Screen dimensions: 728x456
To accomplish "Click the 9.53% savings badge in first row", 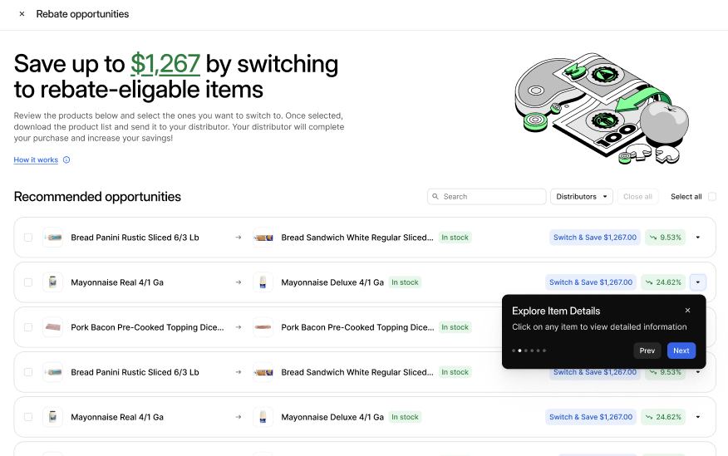I will point(664,238).
